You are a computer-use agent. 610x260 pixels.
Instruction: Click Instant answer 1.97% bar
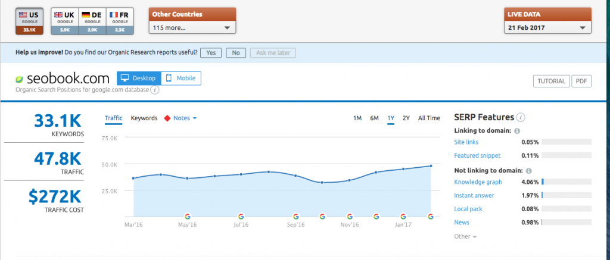(x=567, y=195)
